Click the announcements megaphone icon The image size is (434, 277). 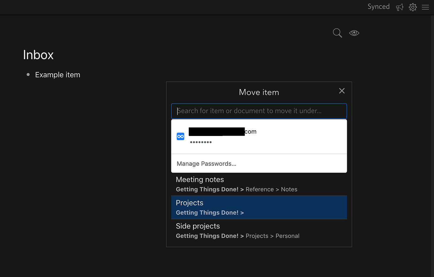[x=399, y=7]
